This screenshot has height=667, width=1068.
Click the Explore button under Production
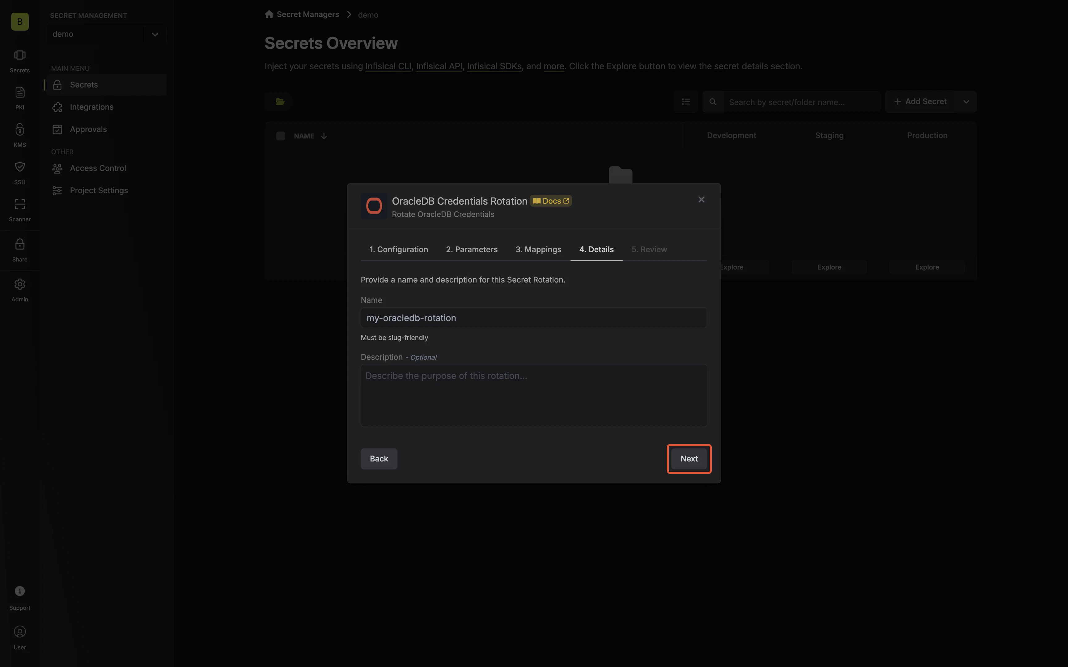[x=927, y=267]
